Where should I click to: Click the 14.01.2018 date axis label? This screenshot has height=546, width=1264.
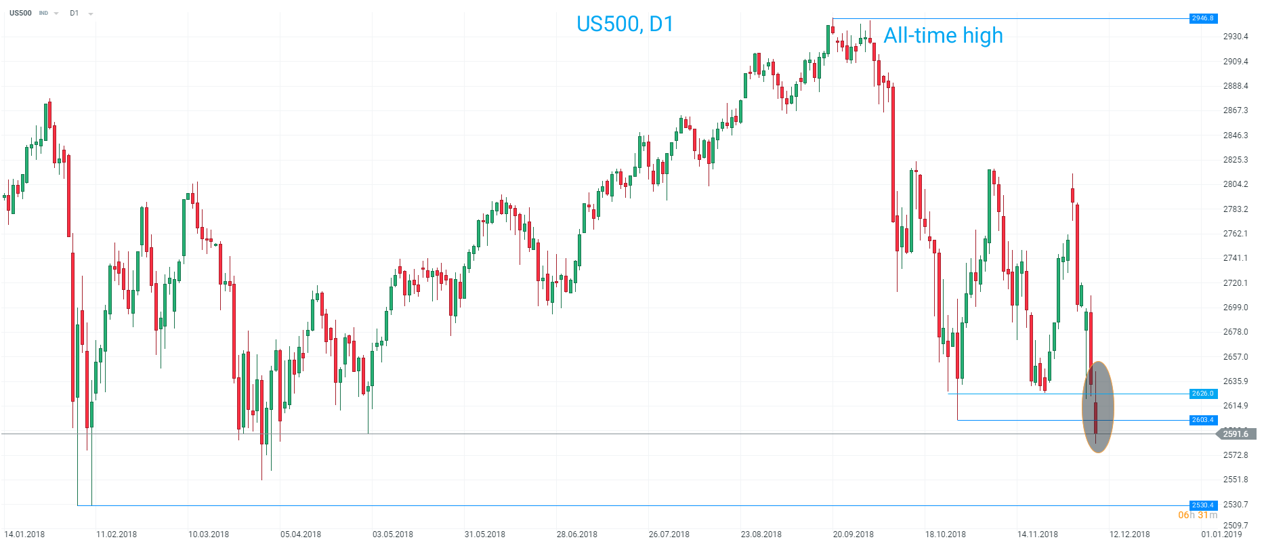click(24, 534)
